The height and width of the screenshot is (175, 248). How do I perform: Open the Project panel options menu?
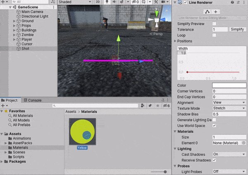click(x=168, y=100)
